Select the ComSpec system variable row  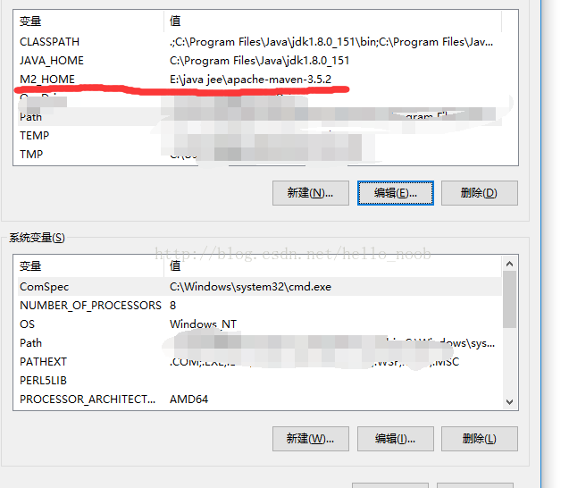[x=260, y=287]
